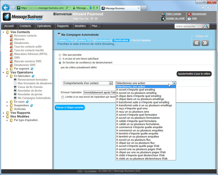Choose A ouvert n'importe quel emailing
Viewport: 218px width, 175px height.
click(x=146, y=90)
